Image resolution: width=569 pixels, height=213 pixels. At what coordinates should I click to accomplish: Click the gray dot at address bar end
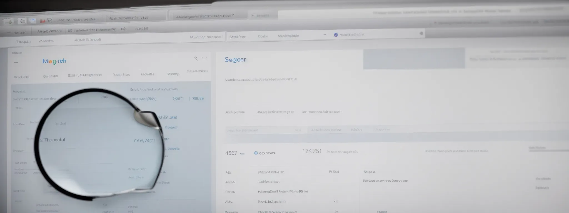[421, 33]
